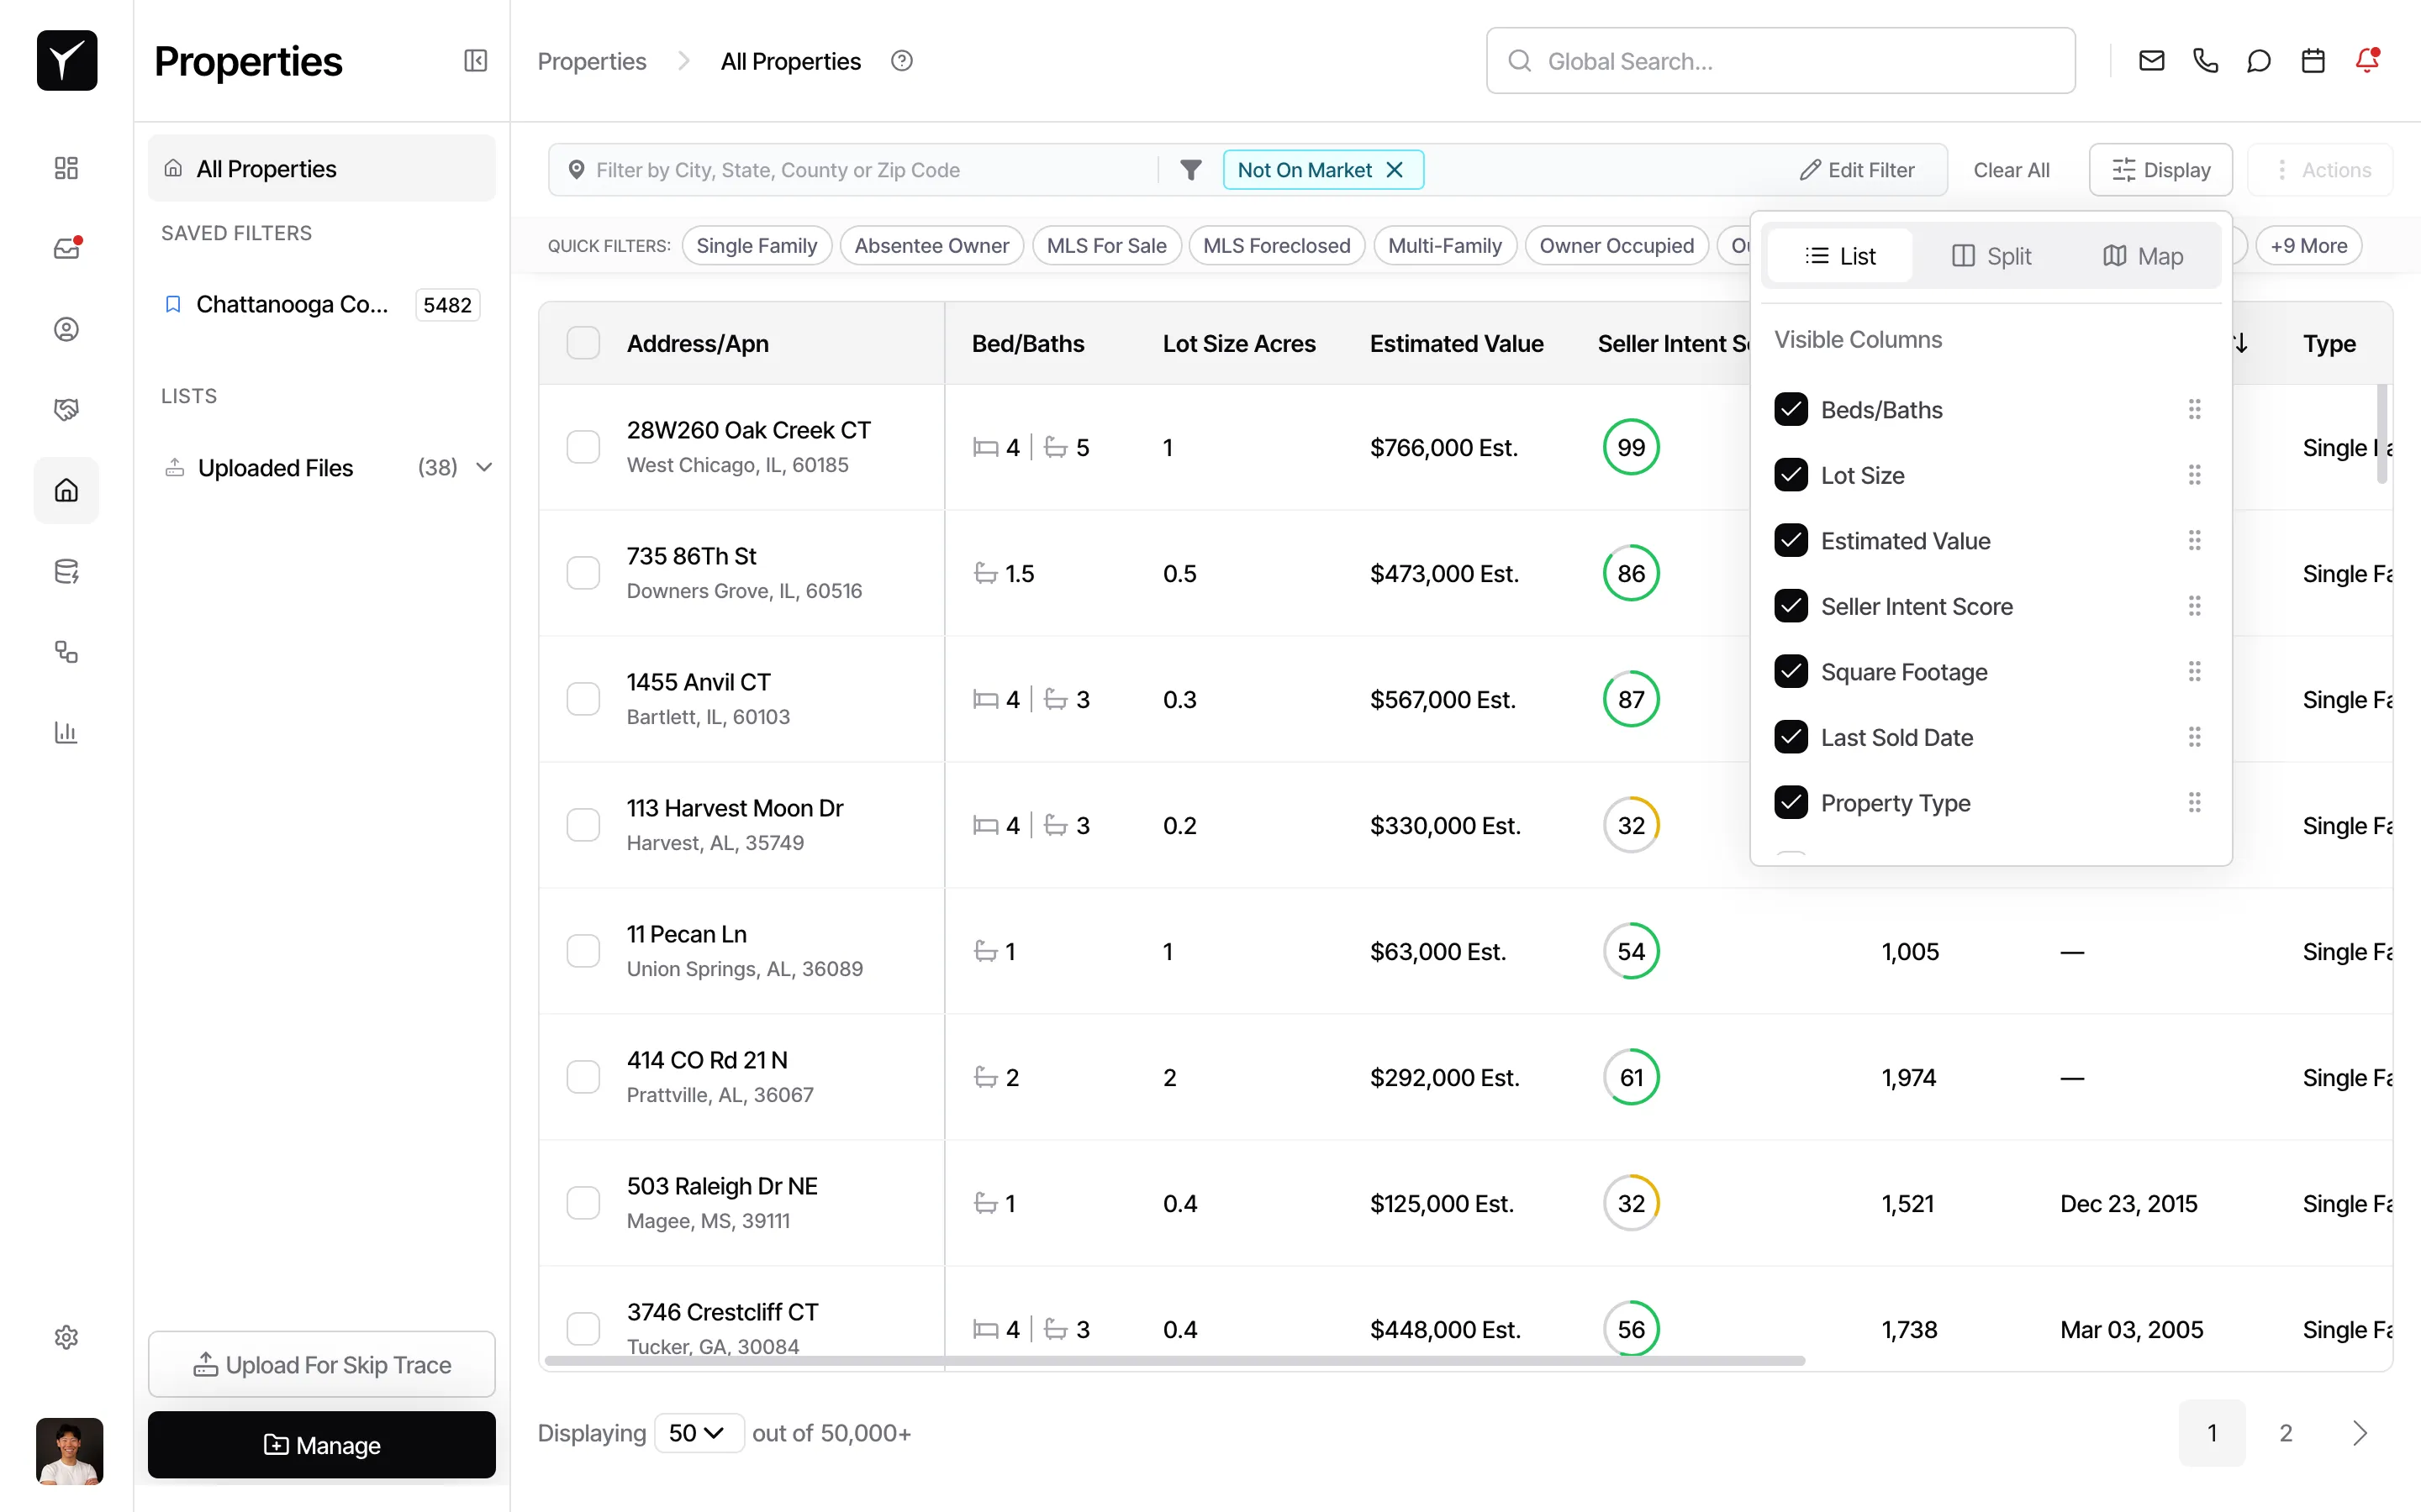Open the settings gear in the sidebar

(66, 1337)
